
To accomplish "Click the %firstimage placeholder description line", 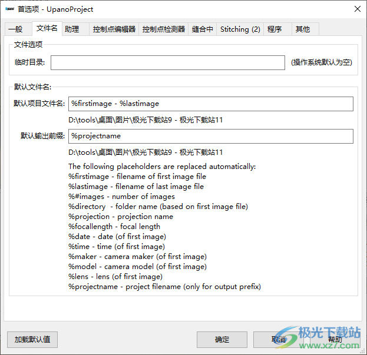I will 137,177.
